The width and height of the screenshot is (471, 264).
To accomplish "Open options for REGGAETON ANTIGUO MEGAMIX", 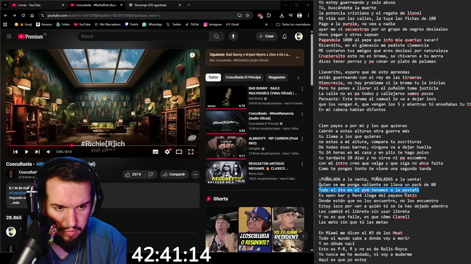I will pyautogui.click(x=302, y=164).
